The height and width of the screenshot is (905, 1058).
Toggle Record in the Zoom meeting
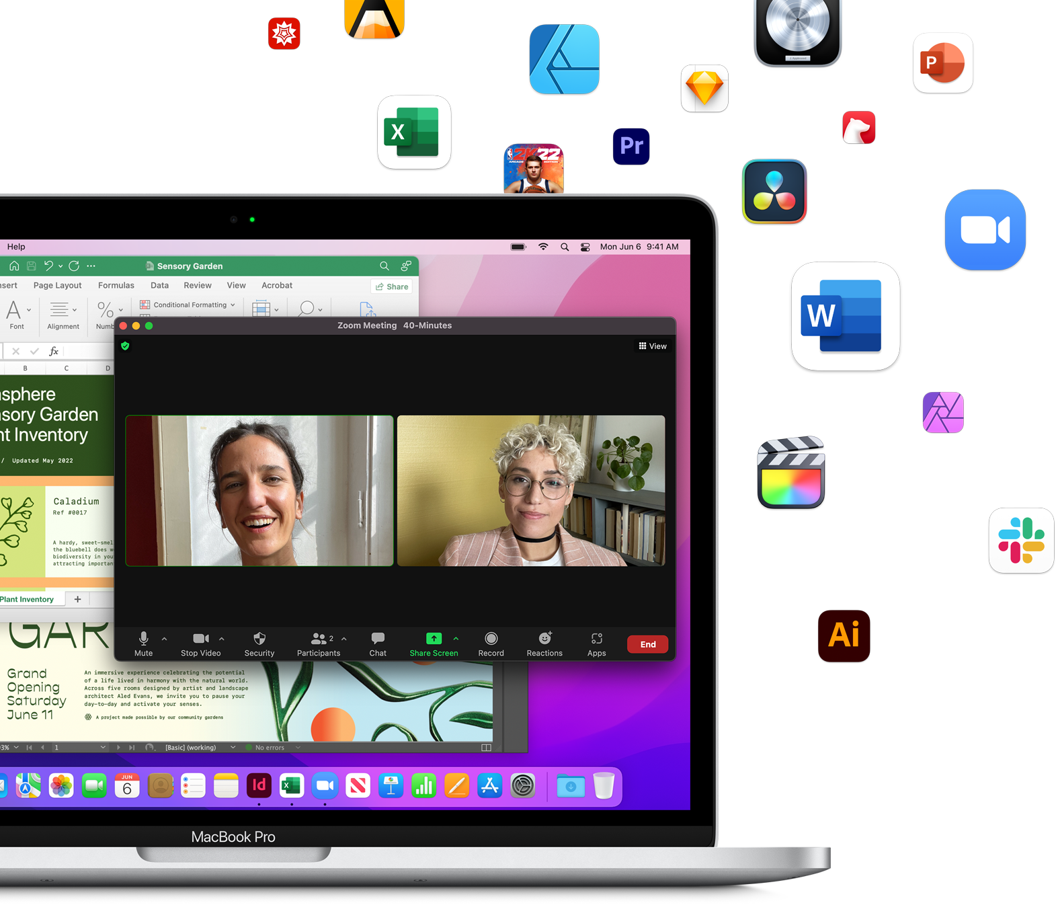click(491, 644)
